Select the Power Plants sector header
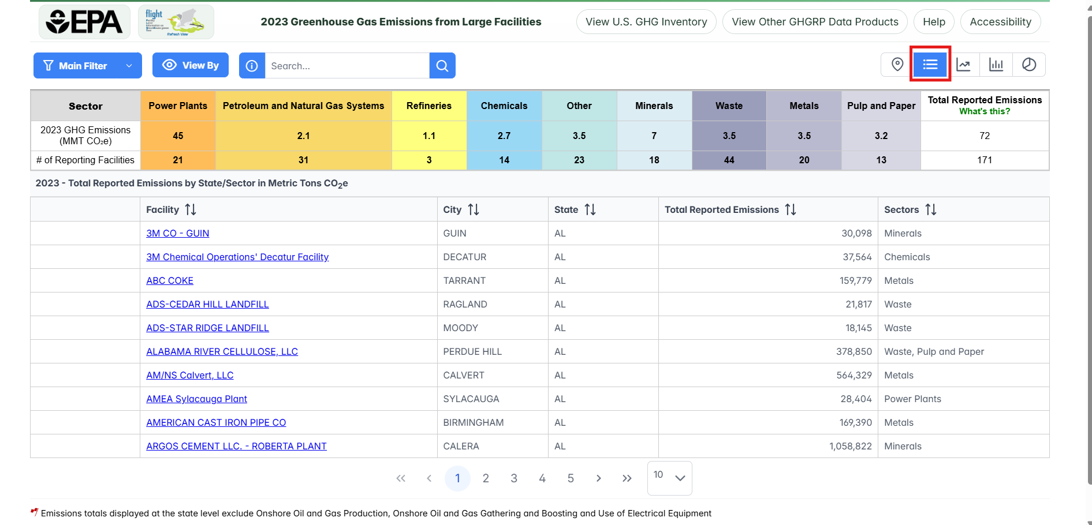Viewport: 1092px width, 525px height. pos(178,106)
